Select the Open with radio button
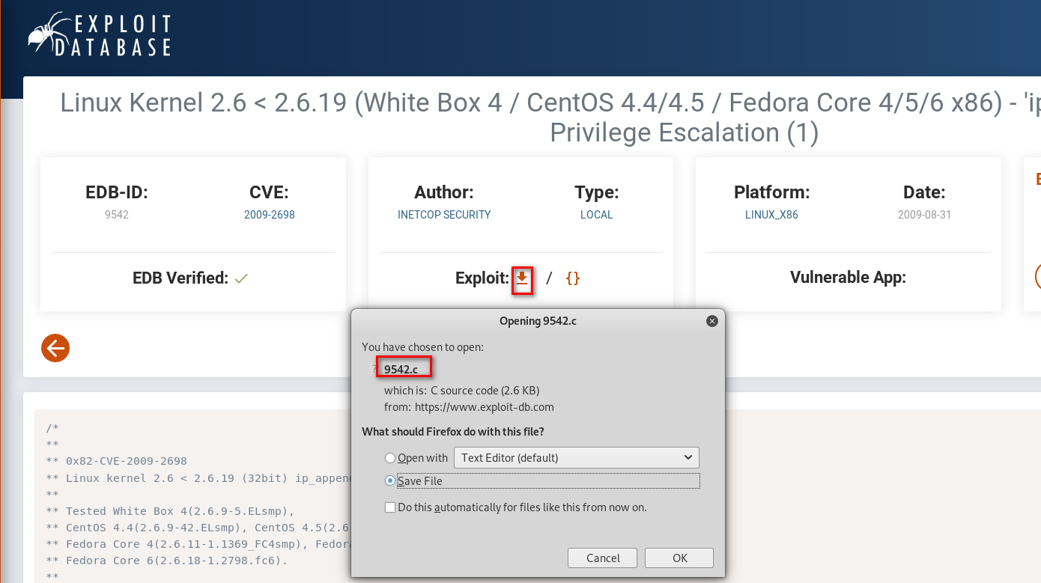1041x583 pixels. (389, 457)
